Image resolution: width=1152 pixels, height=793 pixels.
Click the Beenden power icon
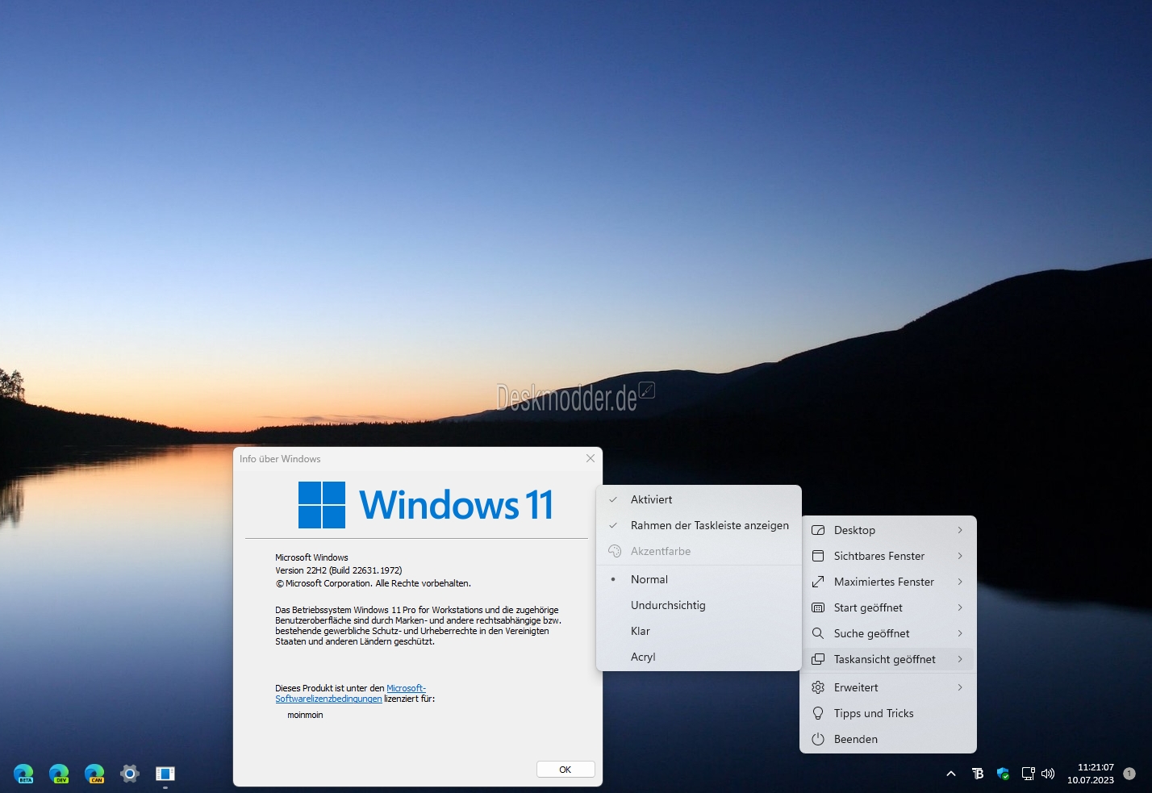click(818, 739)
